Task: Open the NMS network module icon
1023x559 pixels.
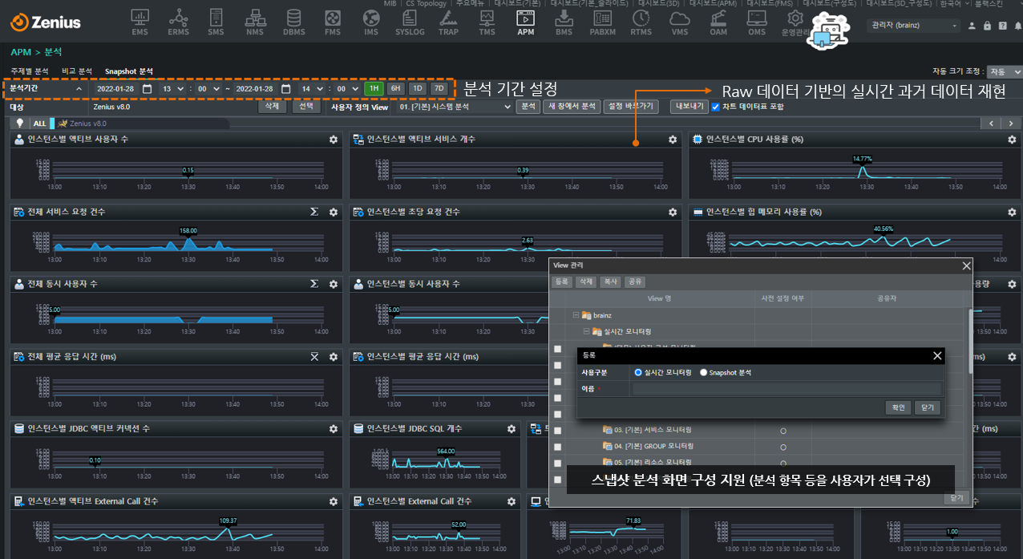Action: pos(255,22)
